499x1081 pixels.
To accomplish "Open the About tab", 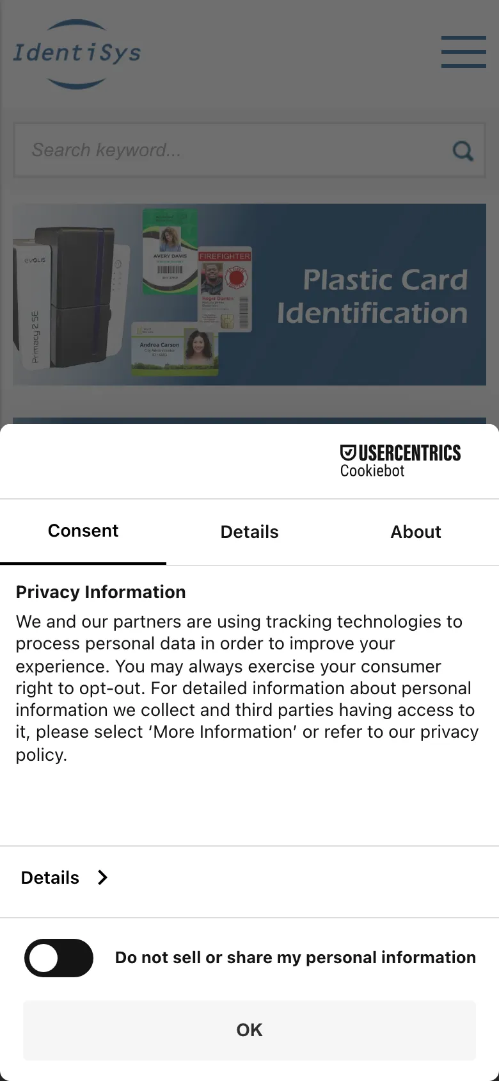I will tap(415, 532).
